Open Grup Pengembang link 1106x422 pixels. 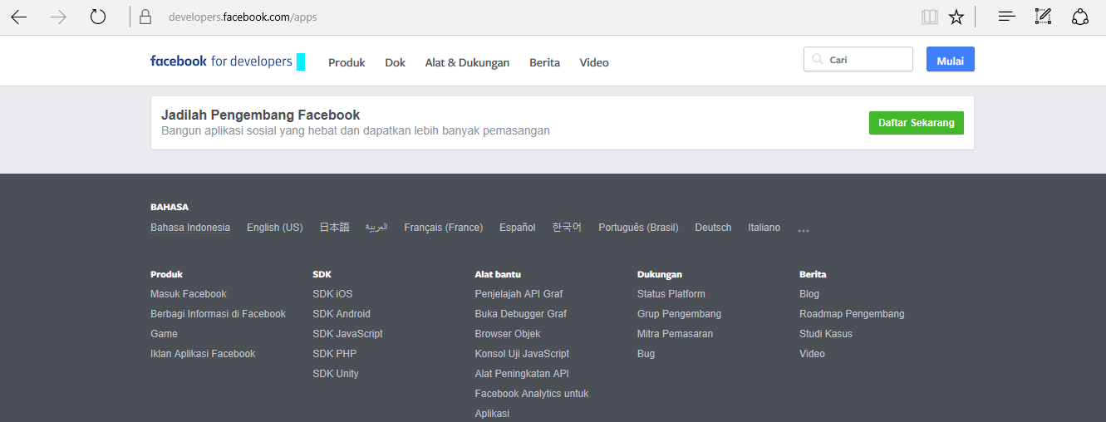679,314
